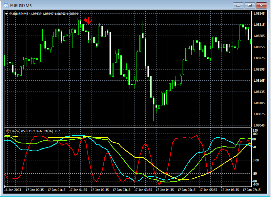The image size is (271, 197).
Task: Maximize the EURUSD,M5 chart window
Action: coord(250,5)
